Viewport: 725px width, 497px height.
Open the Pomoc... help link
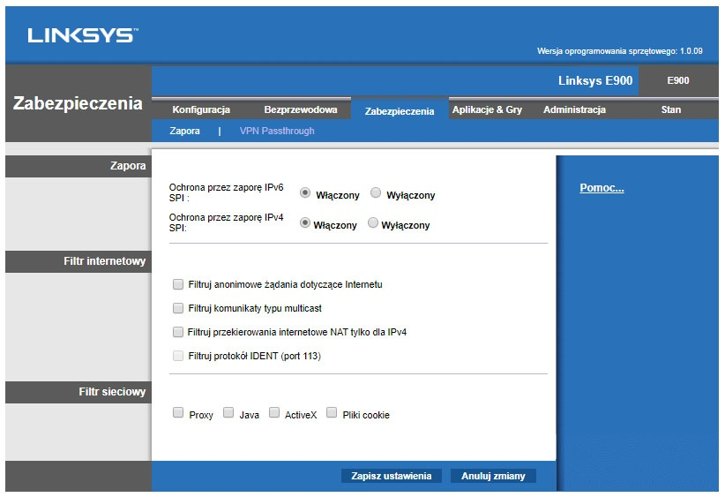(x=602, y=188)
